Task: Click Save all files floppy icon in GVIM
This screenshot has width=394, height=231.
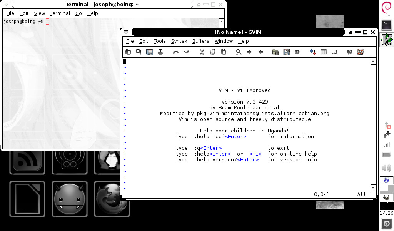Action: [x=150, y=52]
